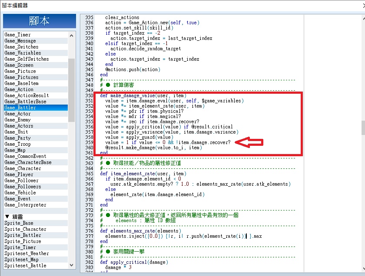
Task: Click the ▼ 精靈 section header
Action: coord(36,217)
